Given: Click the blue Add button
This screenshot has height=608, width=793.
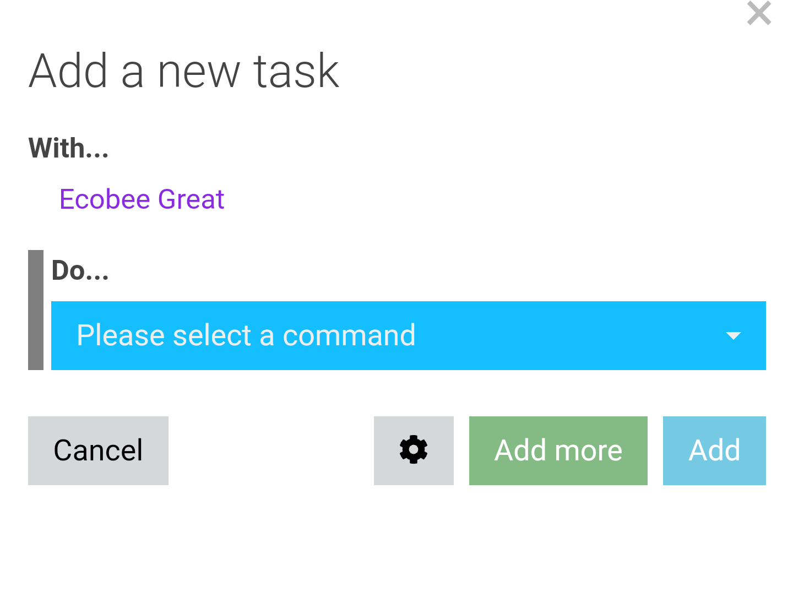Looking at the screenshot, I should (714, 450).
